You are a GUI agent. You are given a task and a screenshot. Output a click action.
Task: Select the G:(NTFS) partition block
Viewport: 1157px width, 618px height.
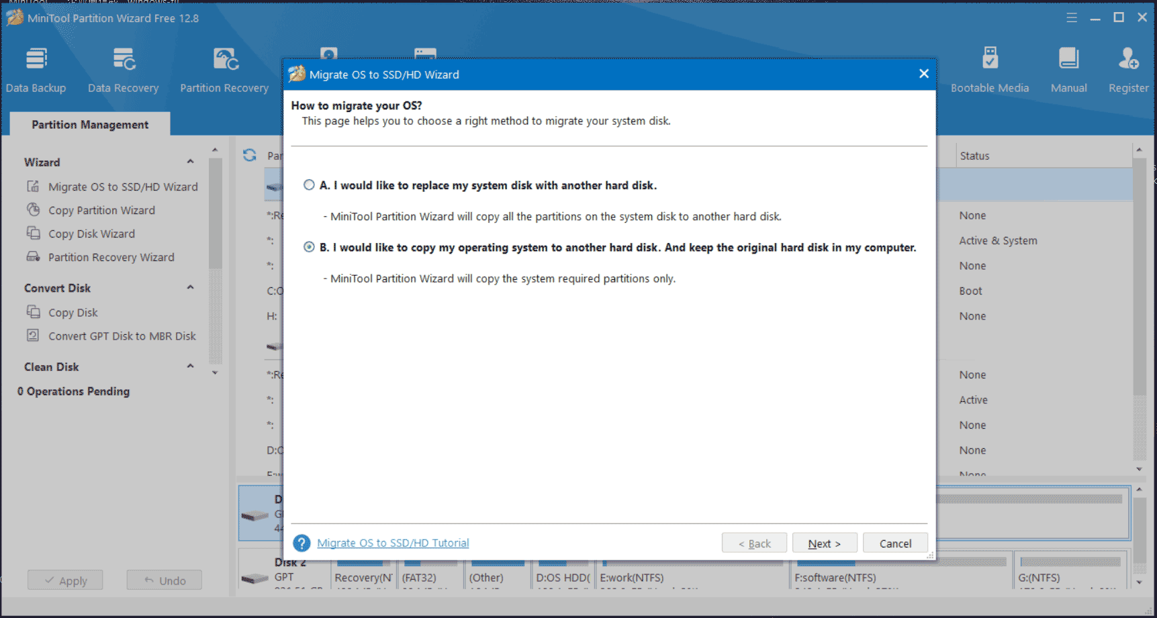[x=1070, y=572]
